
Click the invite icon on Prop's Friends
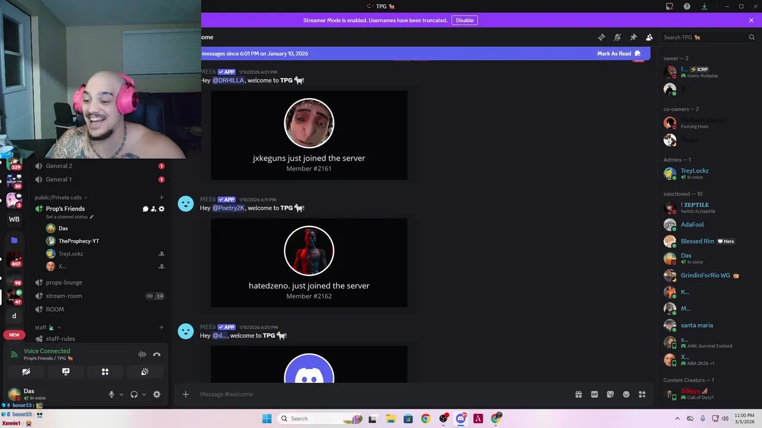[x=153, y=209]
